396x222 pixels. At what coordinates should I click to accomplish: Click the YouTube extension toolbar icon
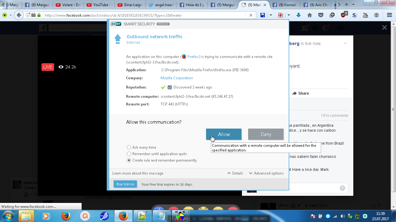tap(365, 15)
